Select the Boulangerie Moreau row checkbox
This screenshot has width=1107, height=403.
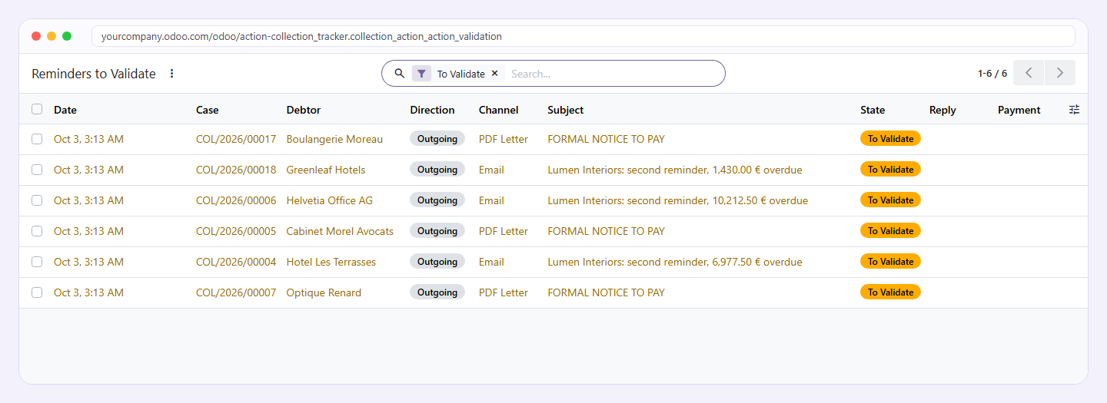(37, 139)
